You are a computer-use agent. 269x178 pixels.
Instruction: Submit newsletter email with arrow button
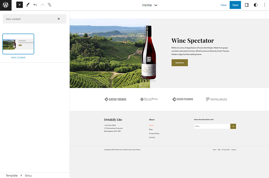pos(233,126)
